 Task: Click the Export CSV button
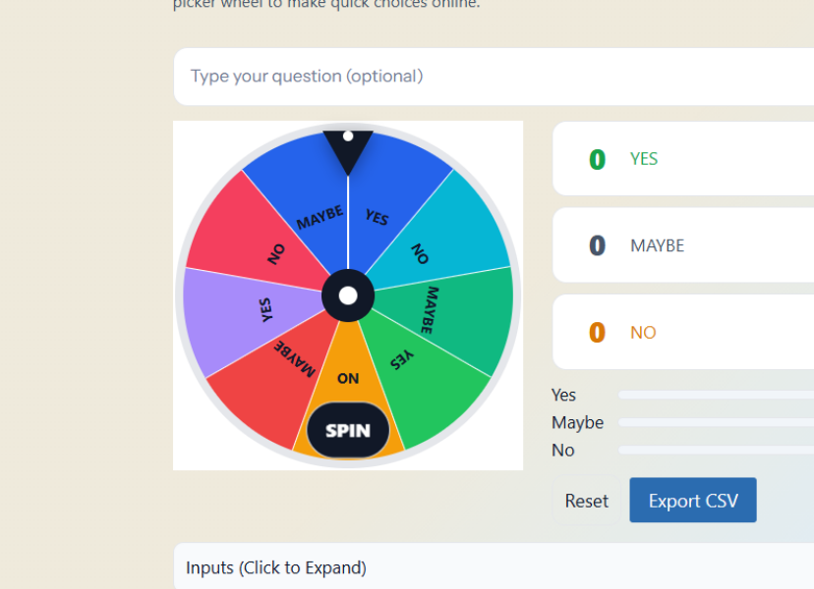[x=693, y=501]
